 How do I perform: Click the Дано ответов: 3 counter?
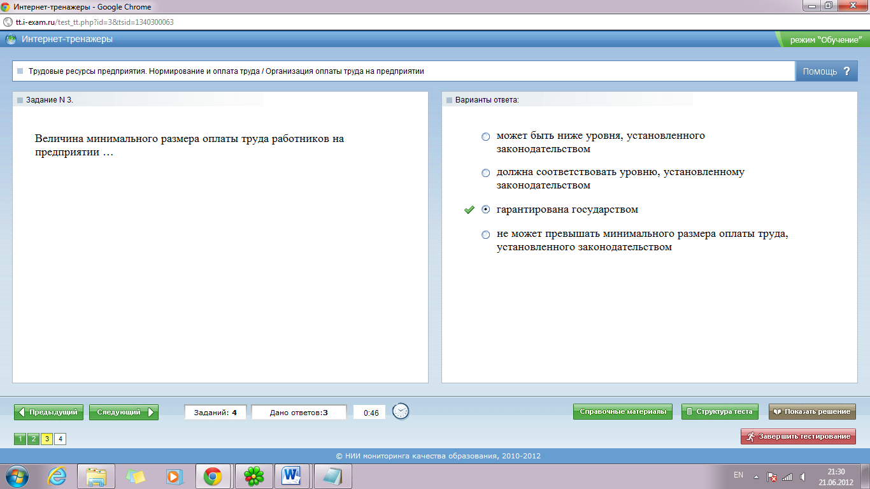[299, 413]
